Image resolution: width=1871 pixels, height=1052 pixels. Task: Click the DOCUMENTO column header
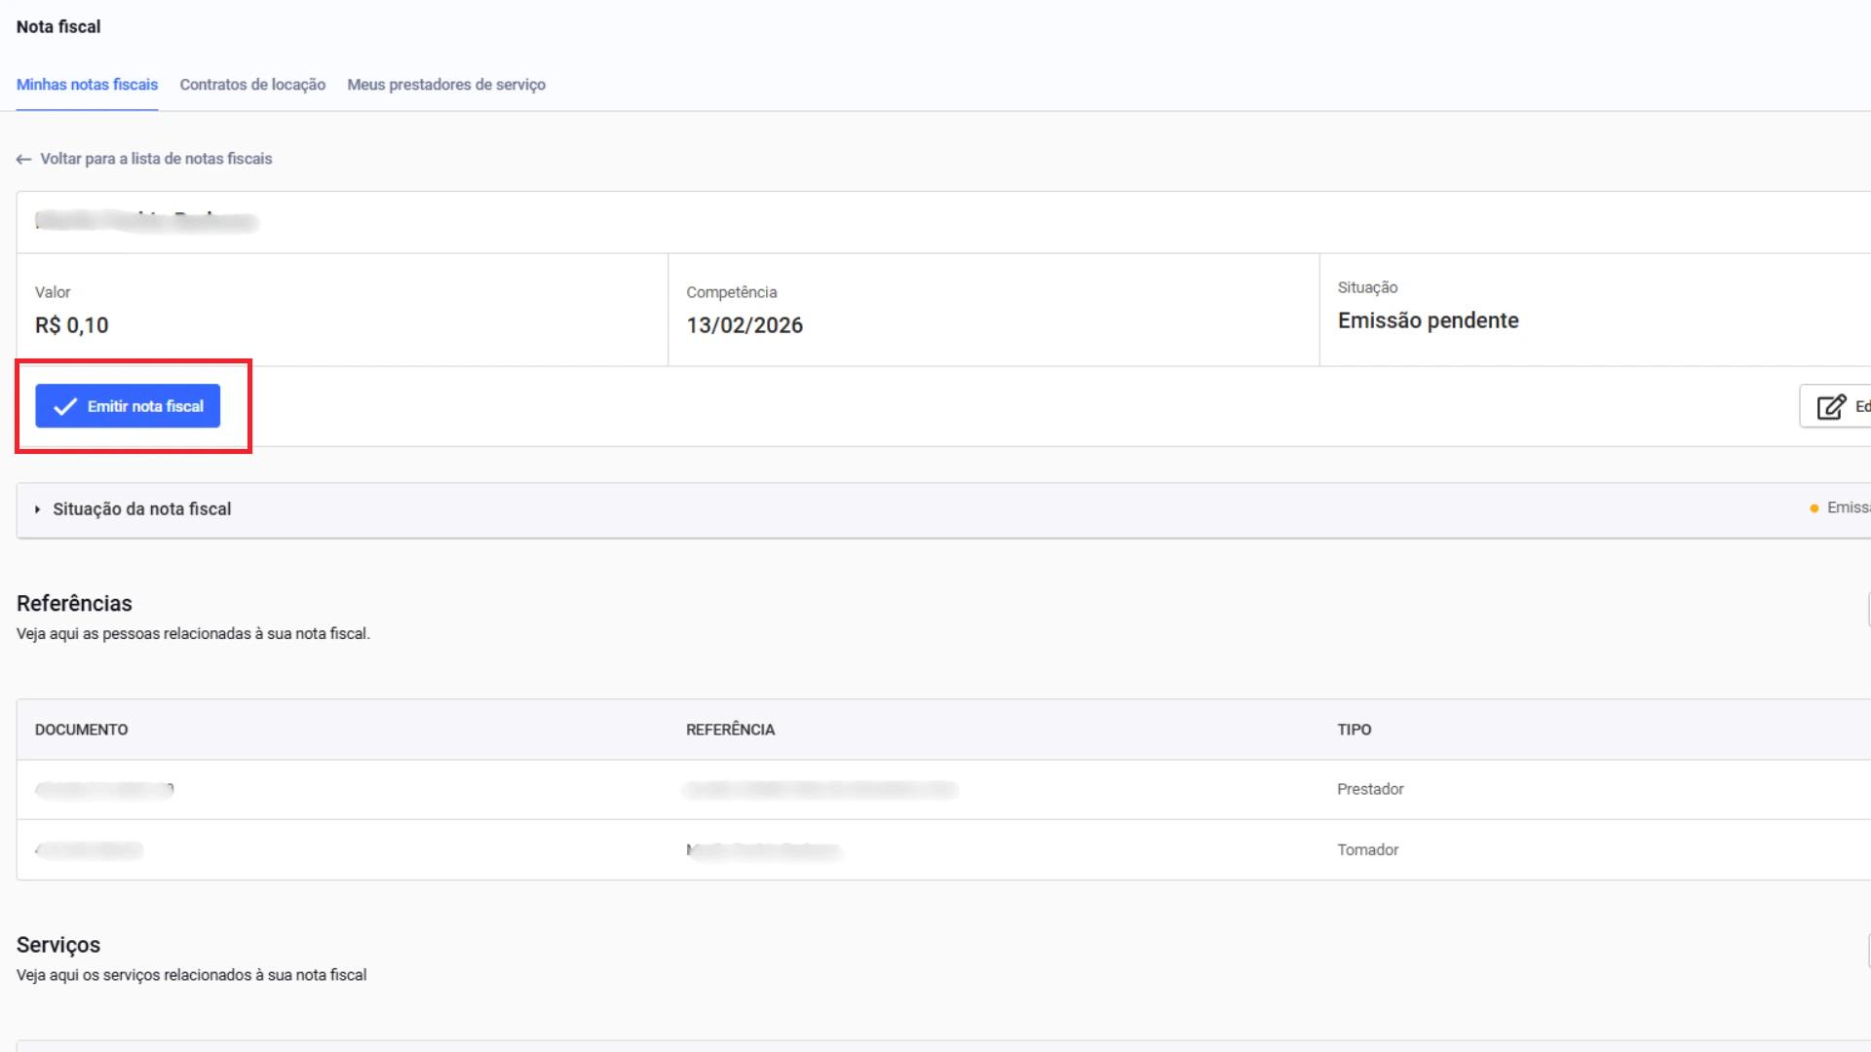coord(82,730)
